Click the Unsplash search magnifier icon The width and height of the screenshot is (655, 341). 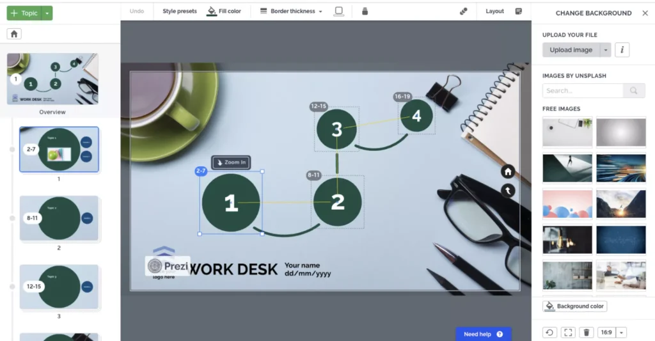pos(634,91)
